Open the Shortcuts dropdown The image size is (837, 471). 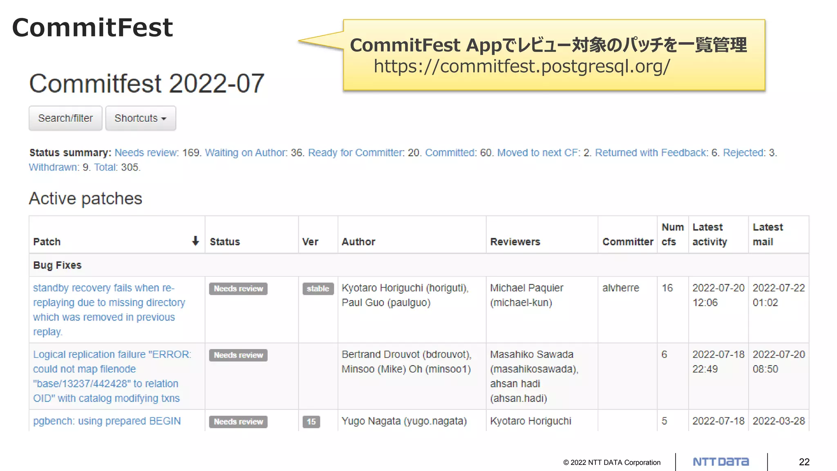(141, 118)
